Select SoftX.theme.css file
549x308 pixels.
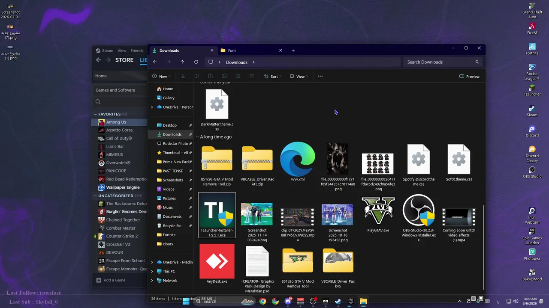[459, 162]
